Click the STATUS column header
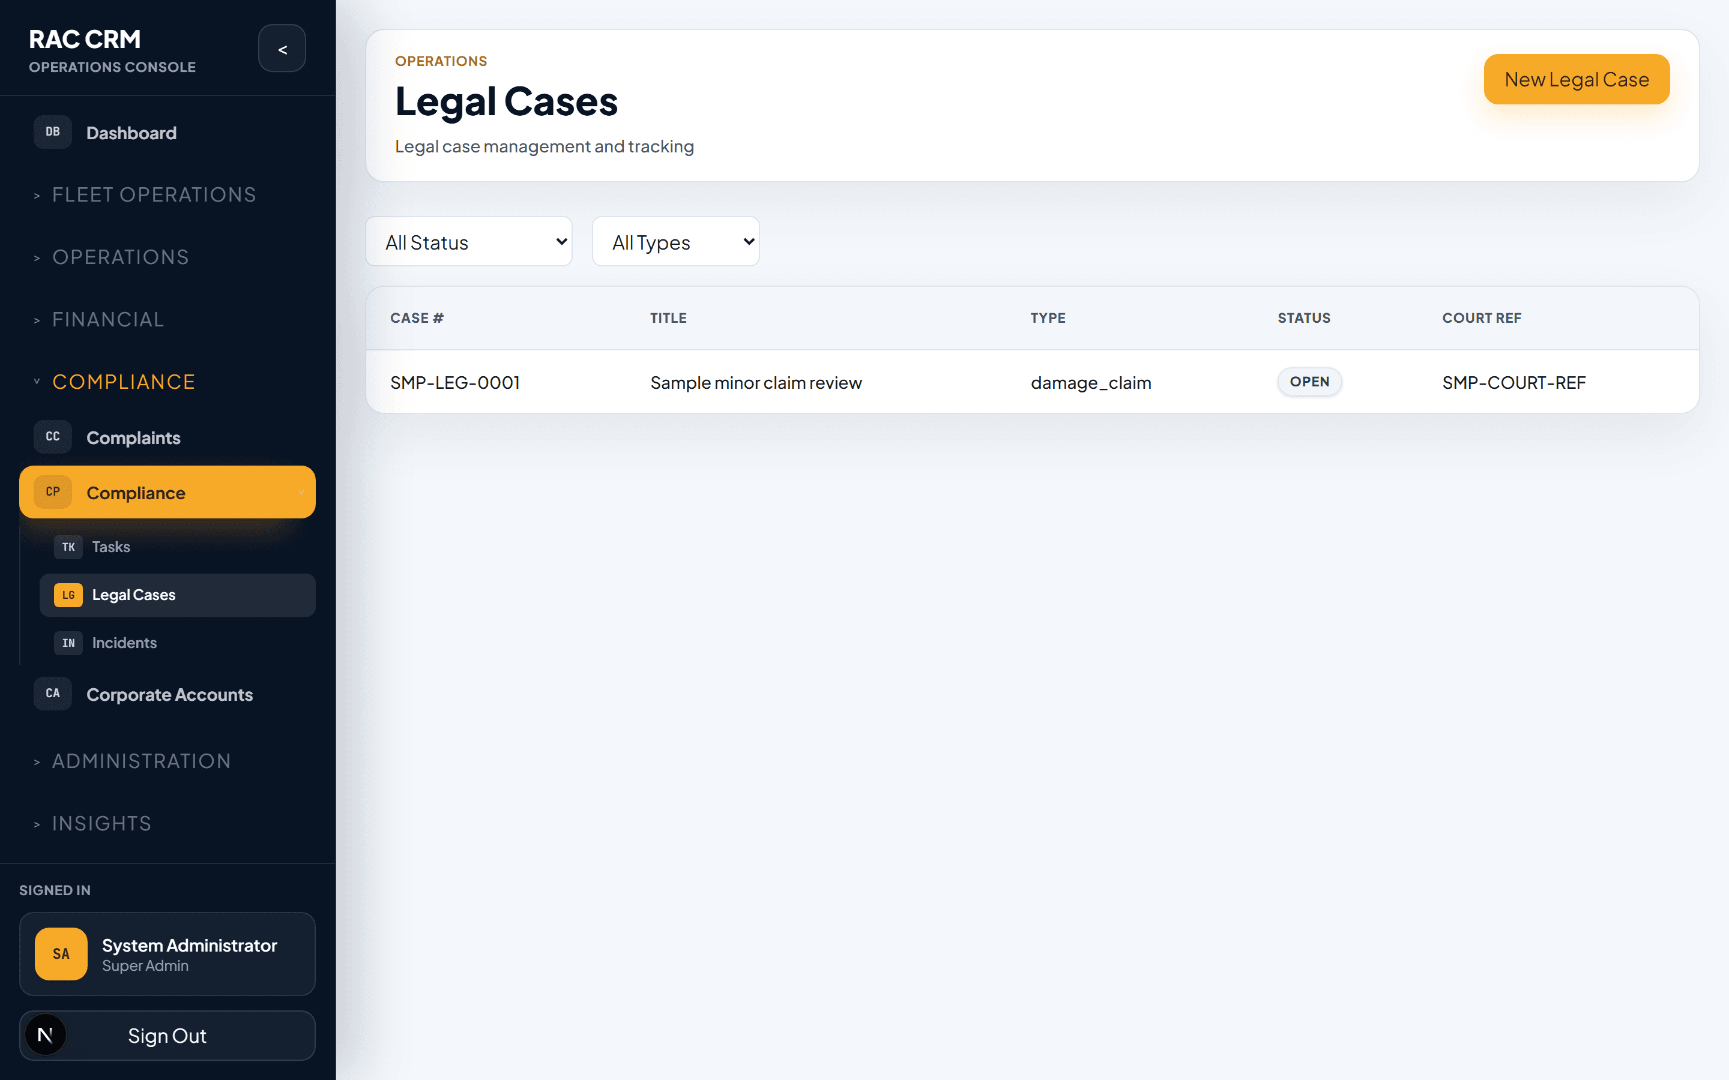 click(1304, 318)
